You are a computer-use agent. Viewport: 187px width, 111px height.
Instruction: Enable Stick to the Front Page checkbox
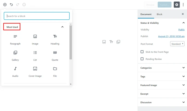[x=142, y=52]
